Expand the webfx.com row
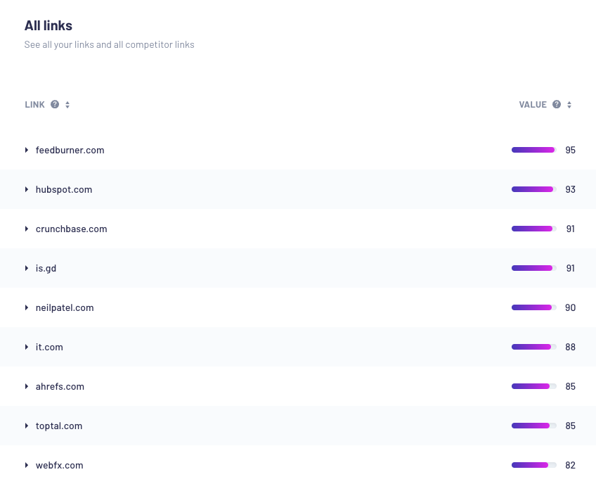596x484 pixels. 27,465
